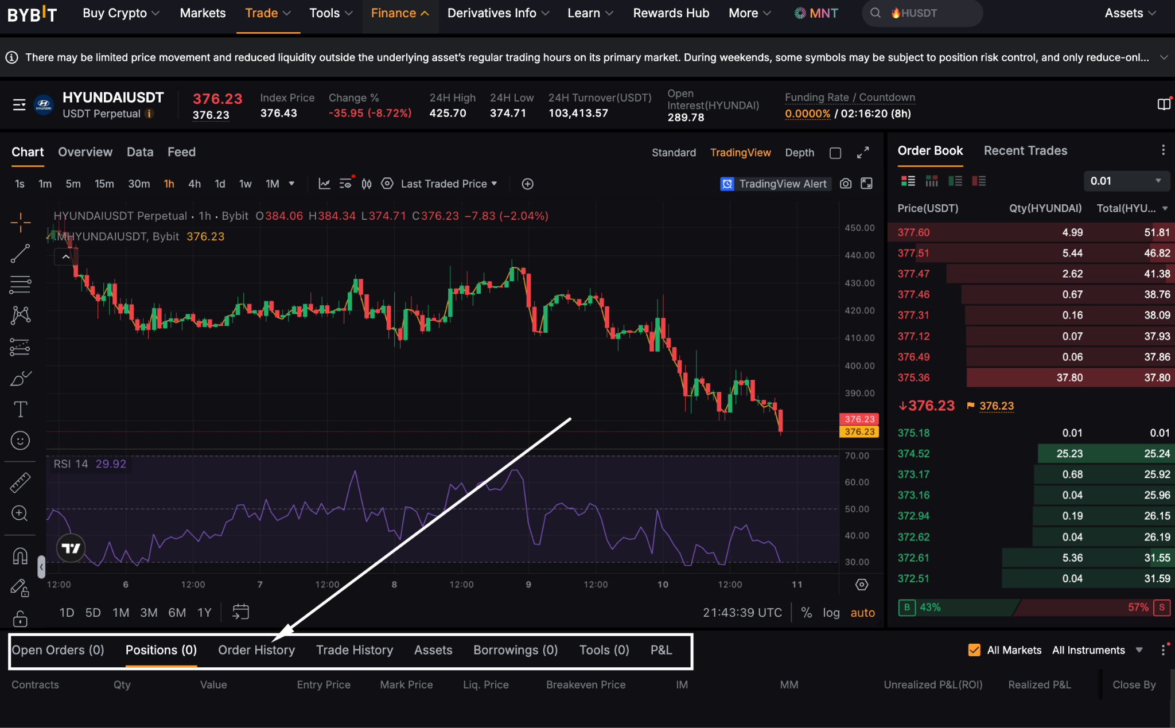Viewport: 1175px width, 728px height.
Task: Click the chart panel collapse handle
Action: [41, 567]
